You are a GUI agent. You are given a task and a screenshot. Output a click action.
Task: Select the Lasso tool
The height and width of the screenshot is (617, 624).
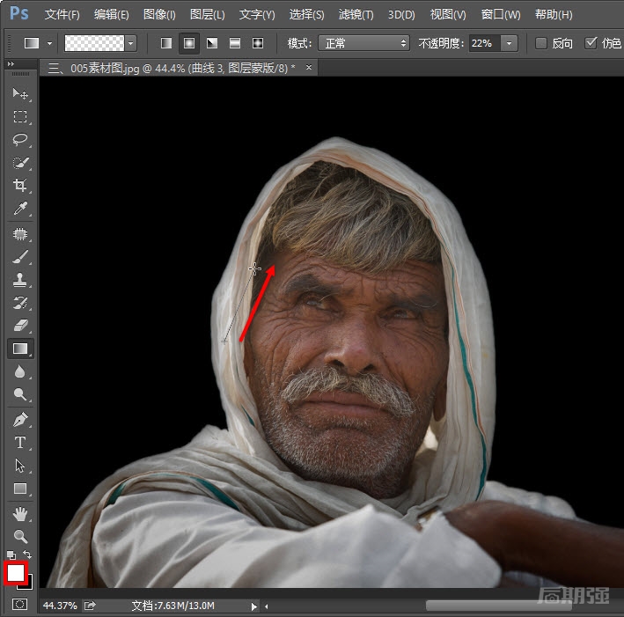[x=20, y=140]
